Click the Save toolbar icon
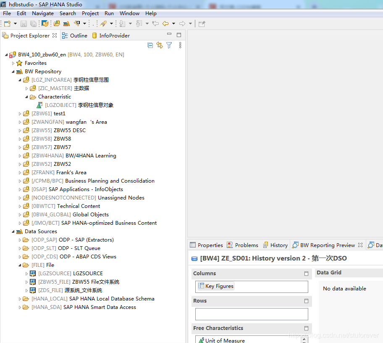 (x=24, y=24)
